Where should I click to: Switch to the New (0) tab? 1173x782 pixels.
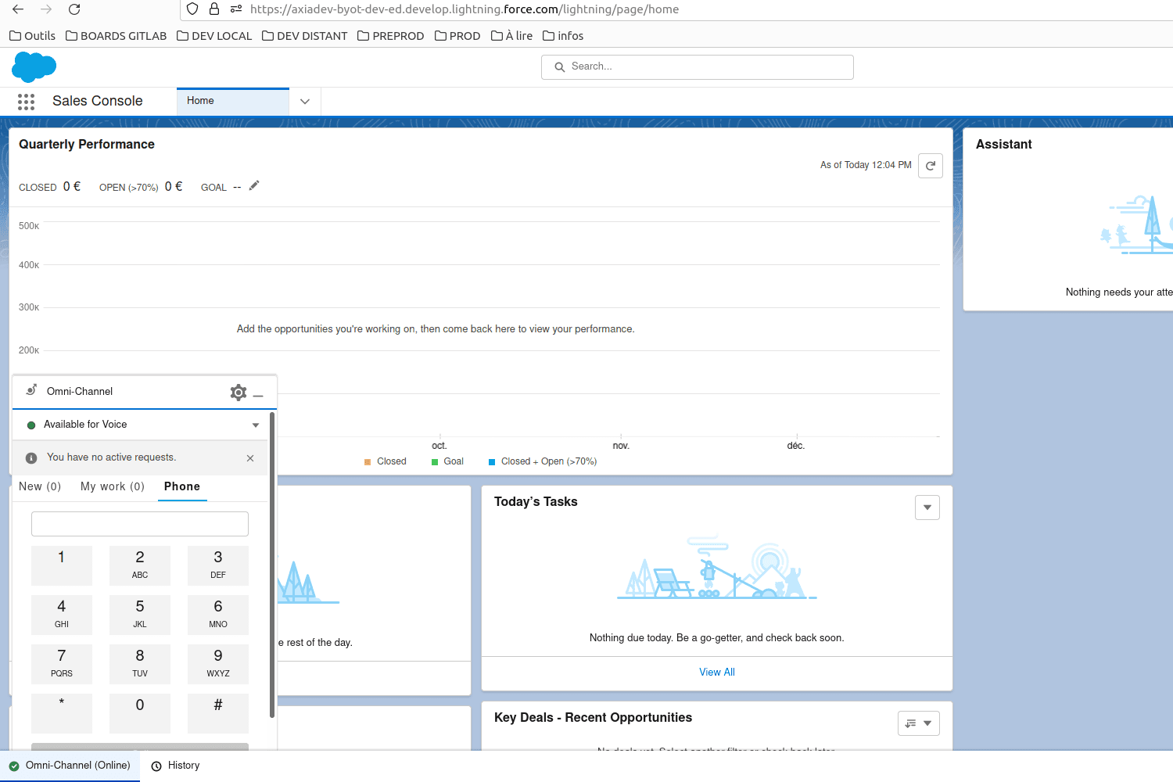40,486
